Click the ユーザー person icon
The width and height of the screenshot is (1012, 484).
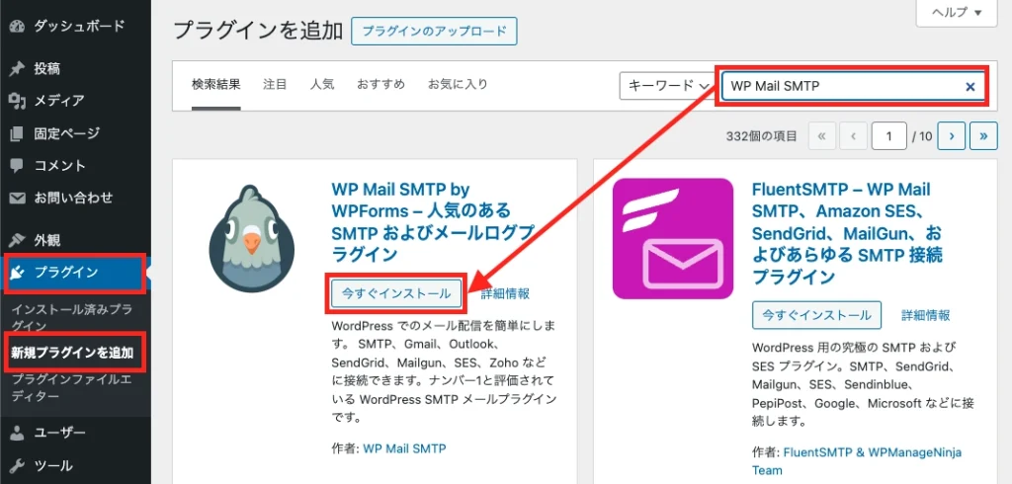[17, 433]
